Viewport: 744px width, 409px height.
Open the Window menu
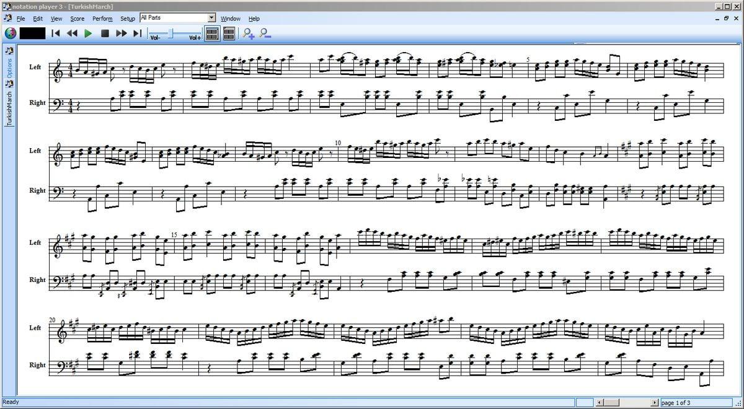231,19
